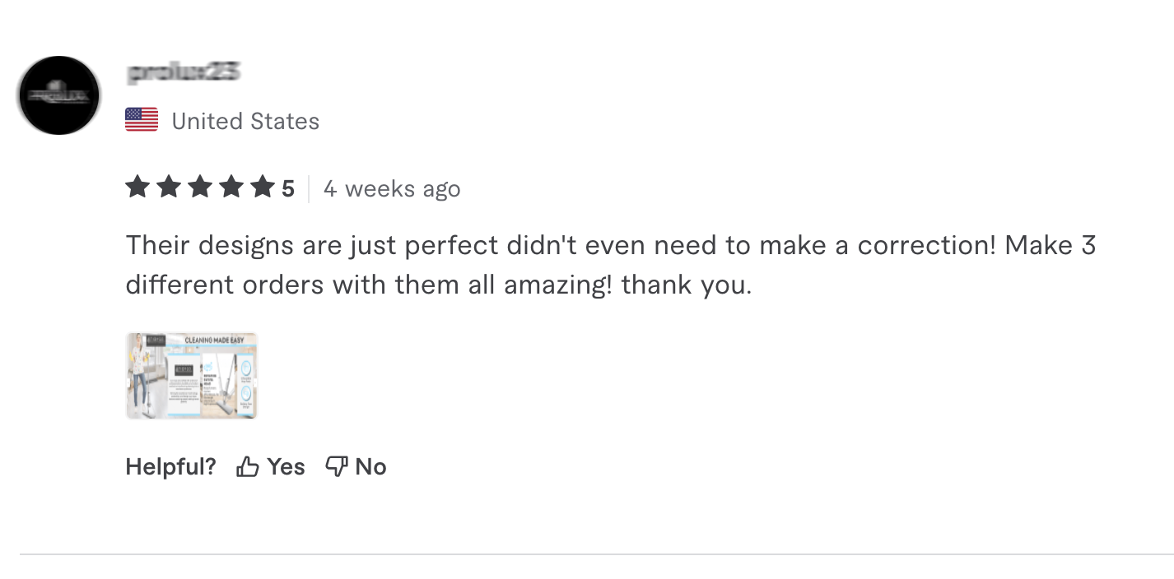This screenshot has height=579, width=1174.
Task: Click the "4 weeks ago" timestamp
Action: pos(392,189)
